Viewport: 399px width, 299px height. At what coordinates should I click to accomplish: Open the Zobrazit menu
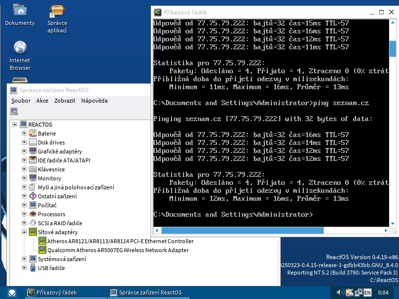[x=65, y=101]
